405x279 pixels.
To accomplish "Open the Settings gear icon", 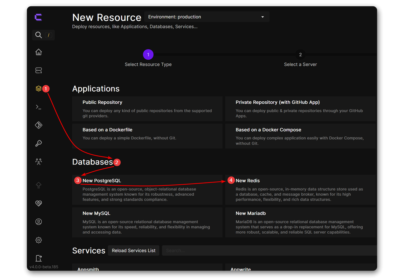I will click(x=39, y=240).
